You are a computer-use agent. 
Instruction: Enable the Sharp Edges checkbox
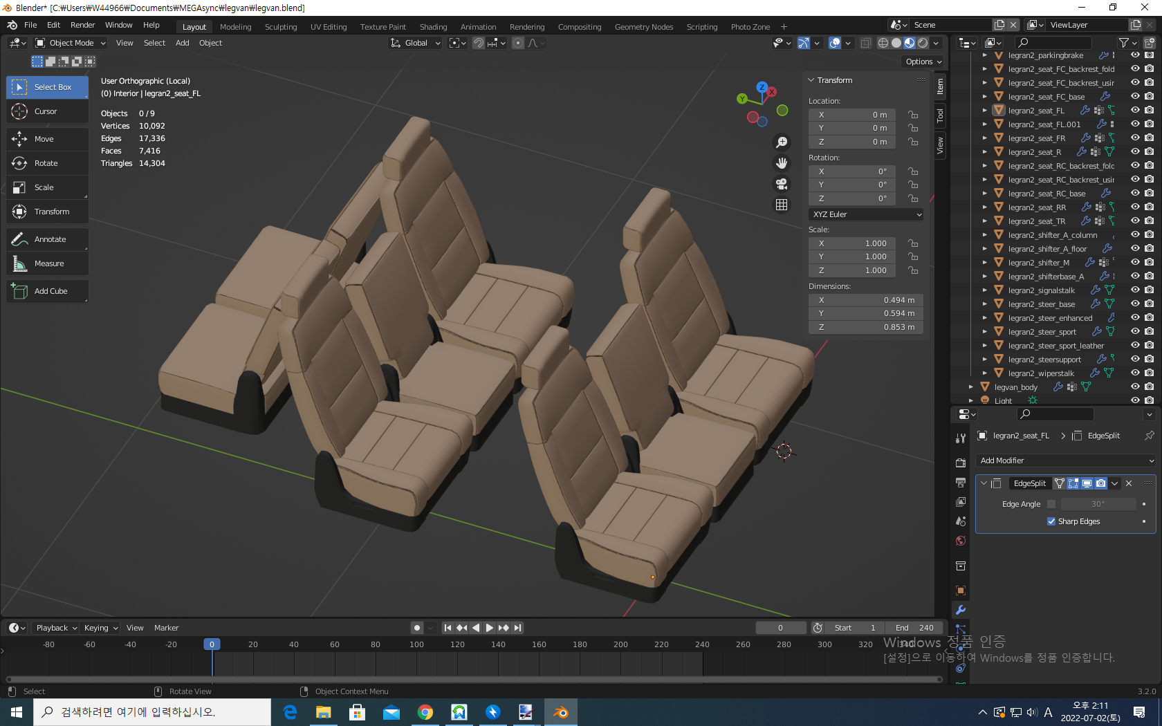pyautogui.click(x=1051, y=521)
